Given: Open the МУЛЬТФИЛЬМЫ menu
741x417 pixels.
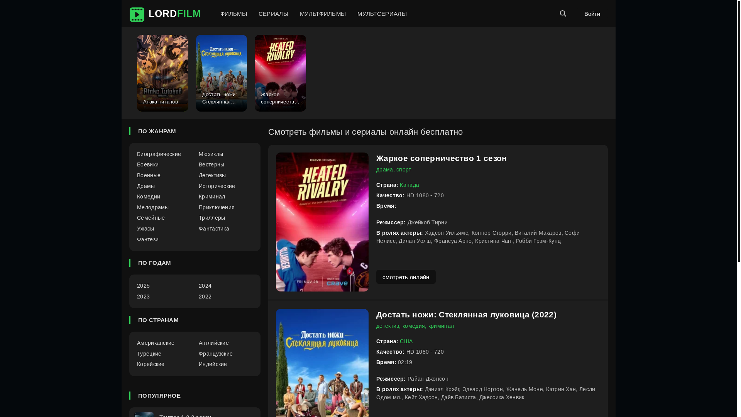Looking at the screenshot, I should 323,14.
